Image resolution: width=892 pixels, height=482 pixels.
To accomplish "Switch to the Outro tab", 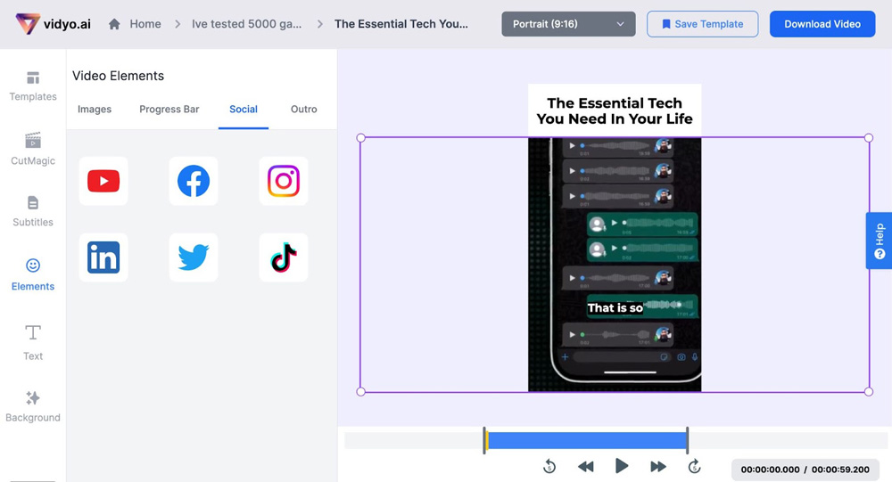I will tap(304, 109).
